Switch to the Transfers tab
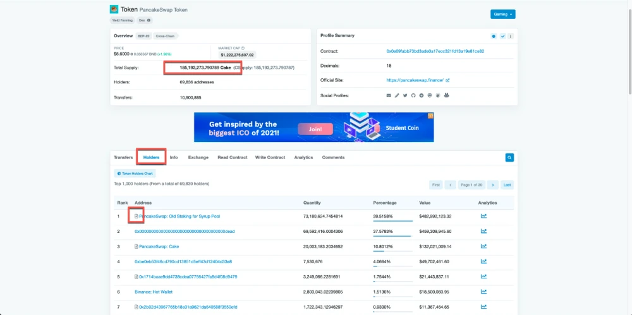Viewport: 632px width, 315px height. tap(123, 158)
